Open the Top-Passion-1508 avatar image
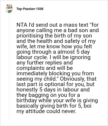 click(9, 9)
